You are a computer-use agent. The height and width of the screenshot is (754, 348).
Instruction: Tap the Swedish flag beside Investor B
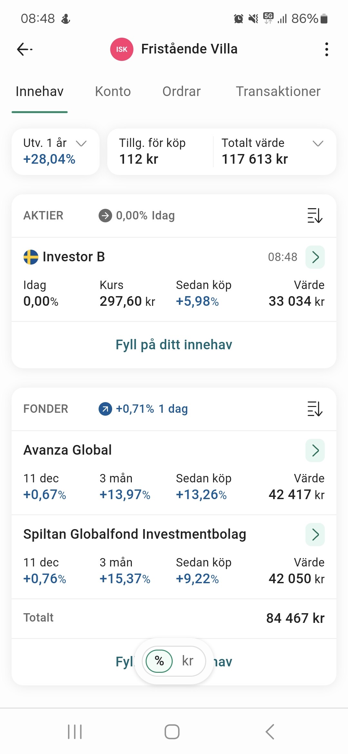pyautogui.click(x=31, y=257)
